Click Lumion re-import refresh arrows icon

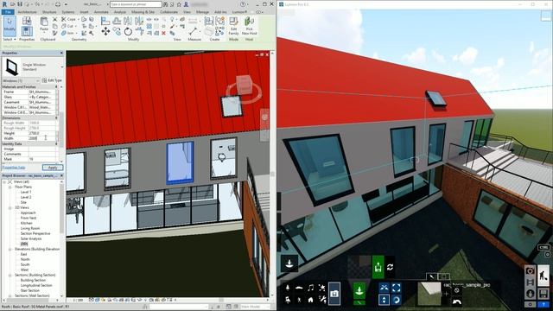390,267
